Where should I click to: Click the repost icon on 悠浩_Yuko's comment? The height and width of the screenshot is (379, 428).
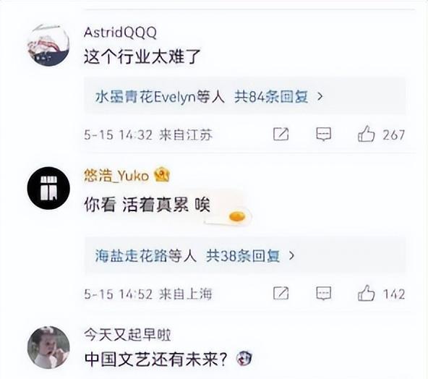point(281,294)
